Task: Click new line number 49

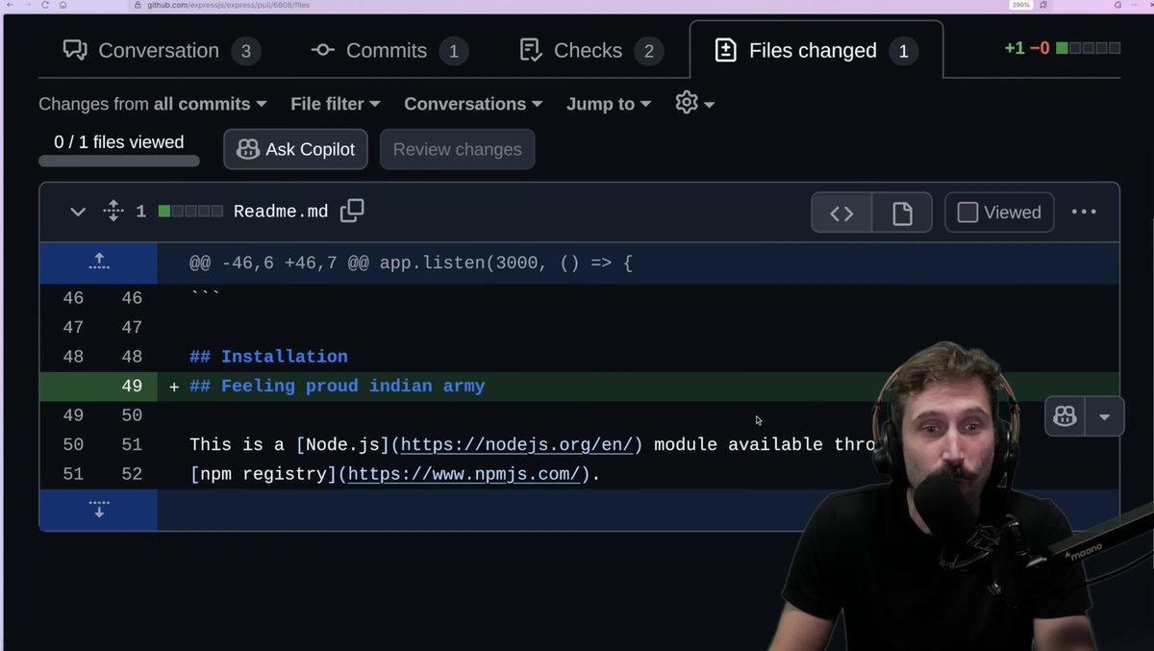Action: click(132, 387)
